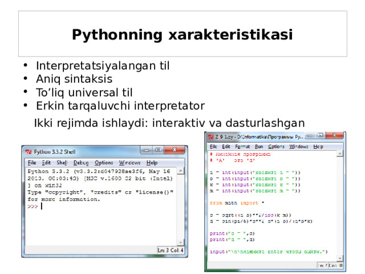Click Python Shell title bar Tk icon
This screenshot has width=365, height=274.
click(29, 152)
